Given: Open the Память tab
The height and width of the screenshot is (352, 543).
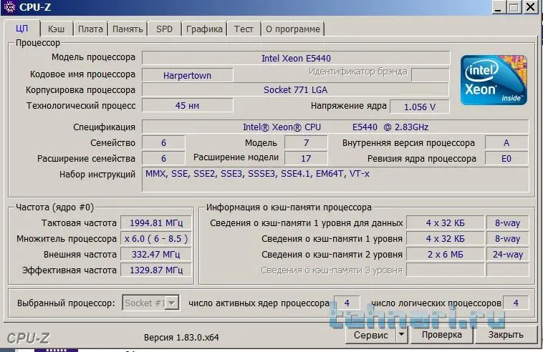Looking at the screenshot, I should [128, 29].
